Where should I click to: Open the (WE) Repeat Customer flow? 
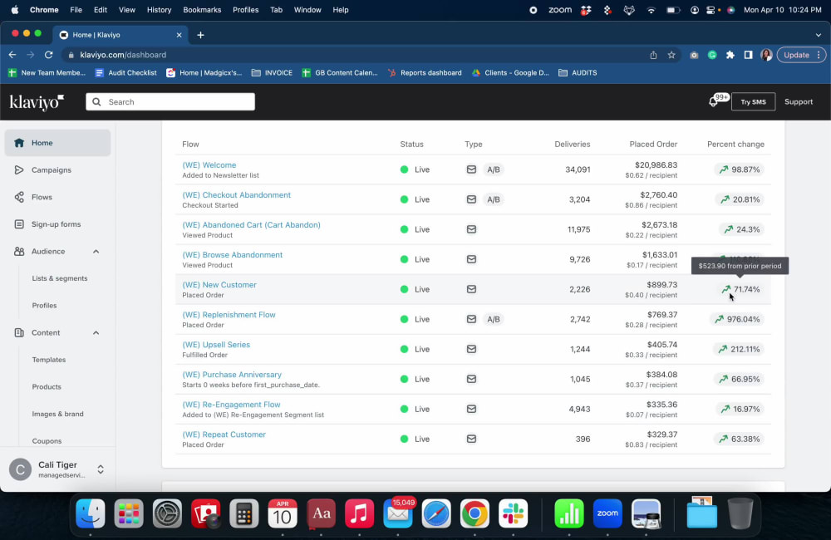[x=224, y=434]
